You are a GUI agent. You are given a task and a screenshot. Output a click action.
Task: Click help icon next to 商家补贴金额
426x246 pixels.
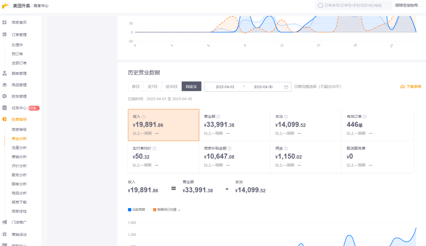point(229,148)
